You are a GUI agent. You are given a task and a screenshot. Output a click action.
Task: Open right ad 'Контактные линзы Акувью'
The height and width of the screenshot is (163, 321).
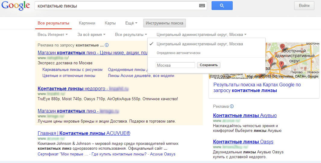coord(245,115)
